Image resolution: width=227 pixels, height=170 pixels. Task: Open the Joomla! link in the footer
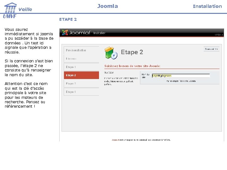(115, 140)
